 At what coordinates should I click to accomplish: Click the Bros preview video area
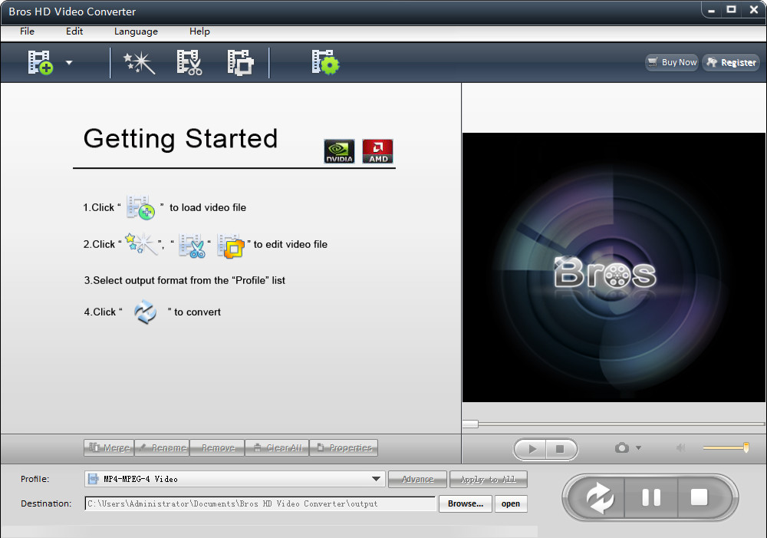point(614,267)
